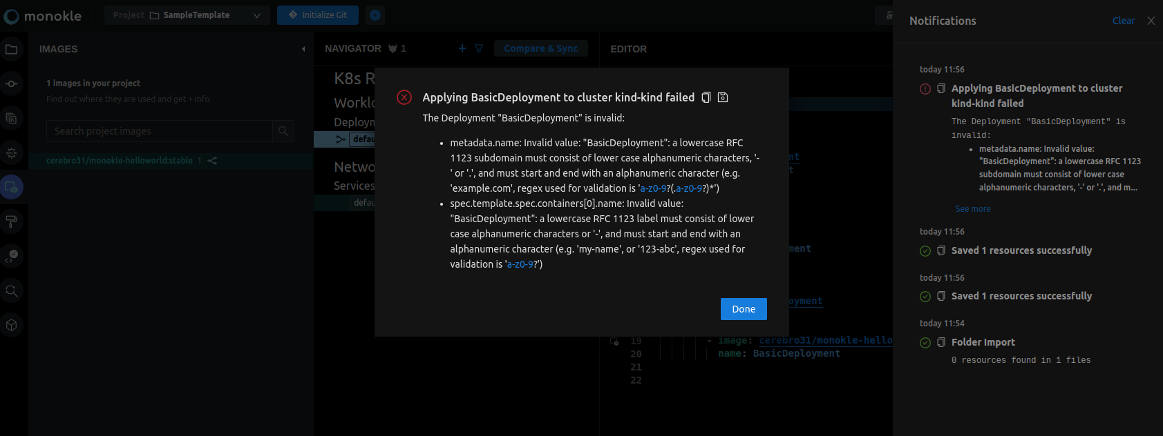
Task: Copy the Folder Import notification
Action: click(941, 343)
